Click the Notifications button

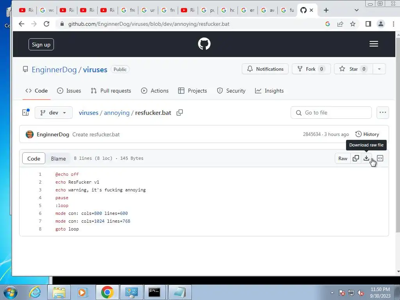[265, 69]
